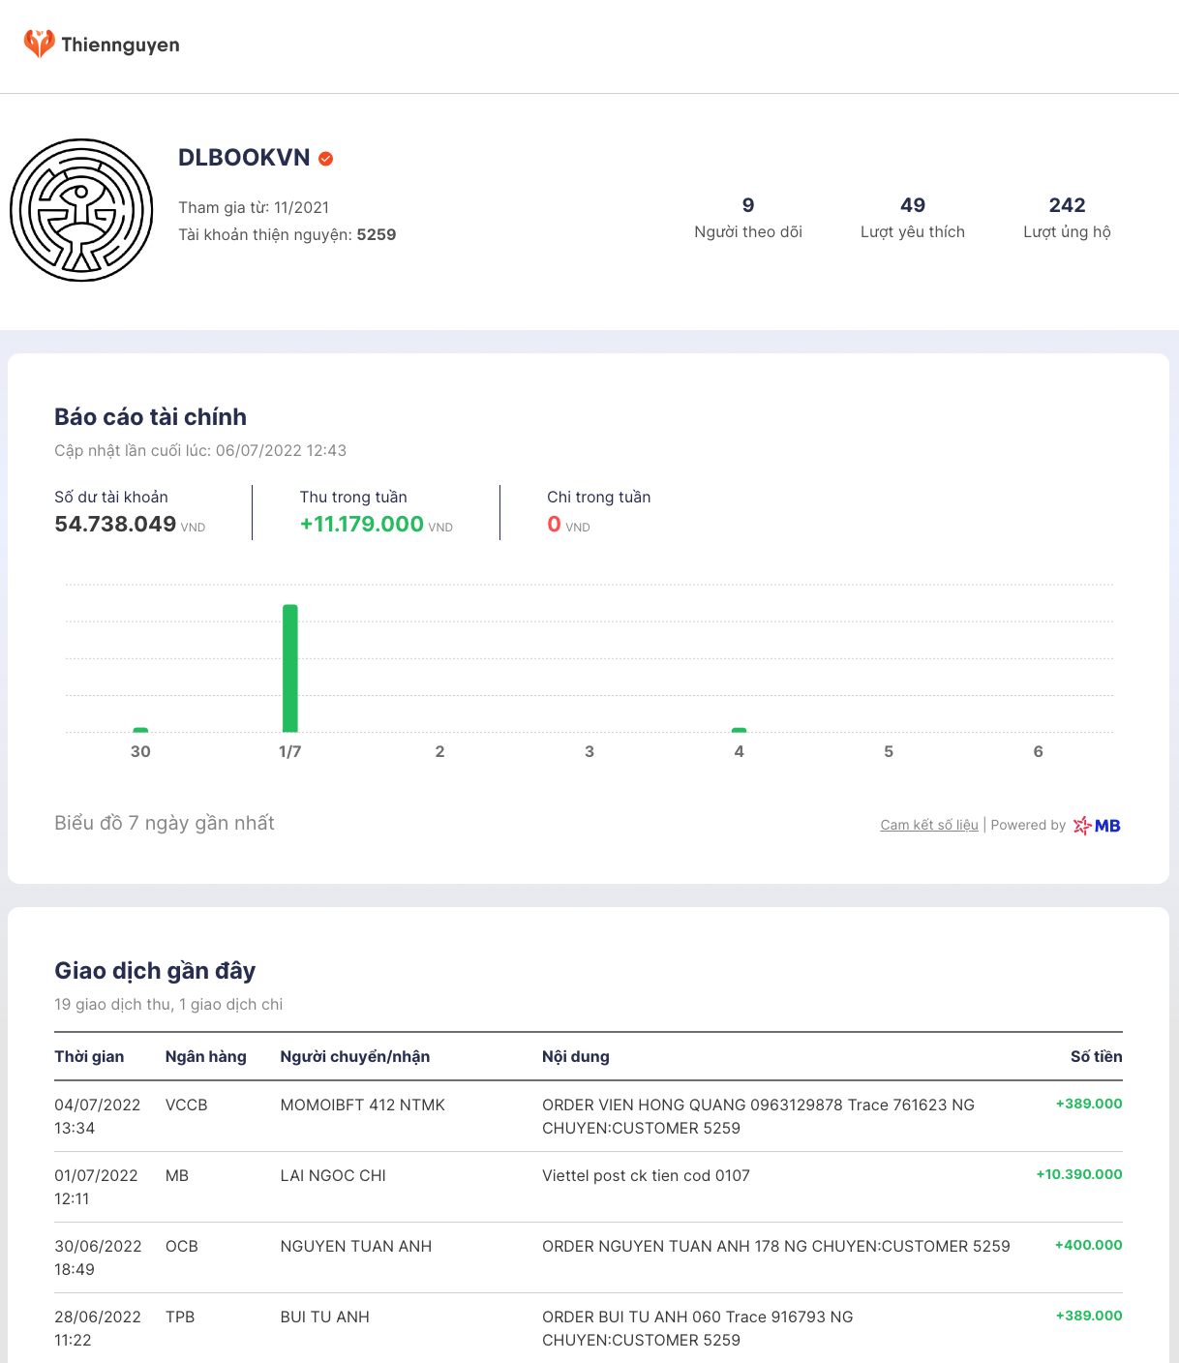Click the +10.390.000 transaction amount
The width and height of the screenshot is (1179, 1363).
[1078, 1174]
